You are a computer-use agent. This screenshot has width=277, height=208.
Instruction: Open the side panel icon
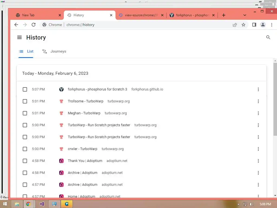[254, 25]
